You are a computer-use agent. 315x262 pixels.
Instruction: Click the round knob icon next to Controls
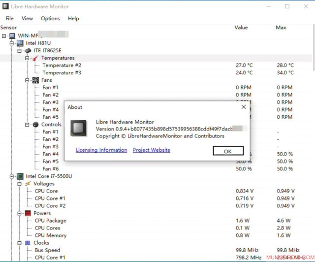[35, 125]
